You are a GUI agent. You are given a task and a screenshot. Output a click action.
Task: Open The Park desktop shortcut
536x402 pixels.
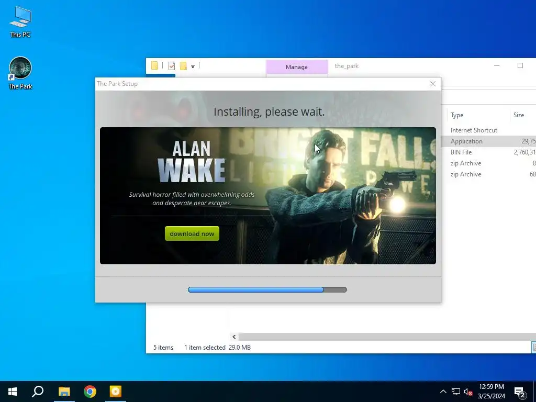[20, 73]
